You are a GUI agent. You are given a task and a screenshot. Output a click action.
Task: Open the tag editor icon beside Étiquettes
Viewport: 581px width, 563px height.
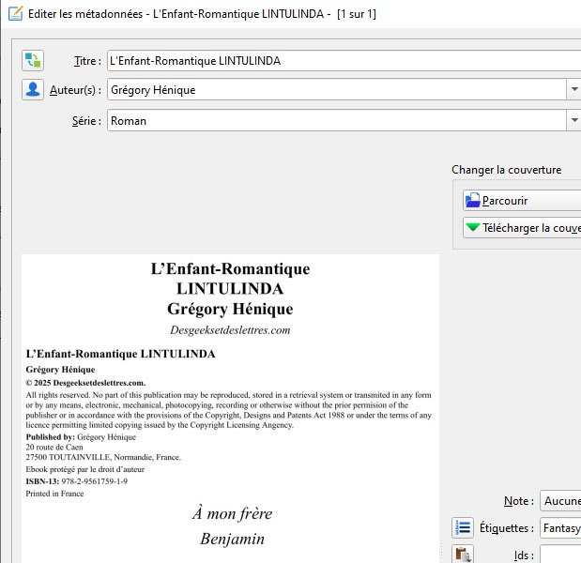[x=463, y=527]
